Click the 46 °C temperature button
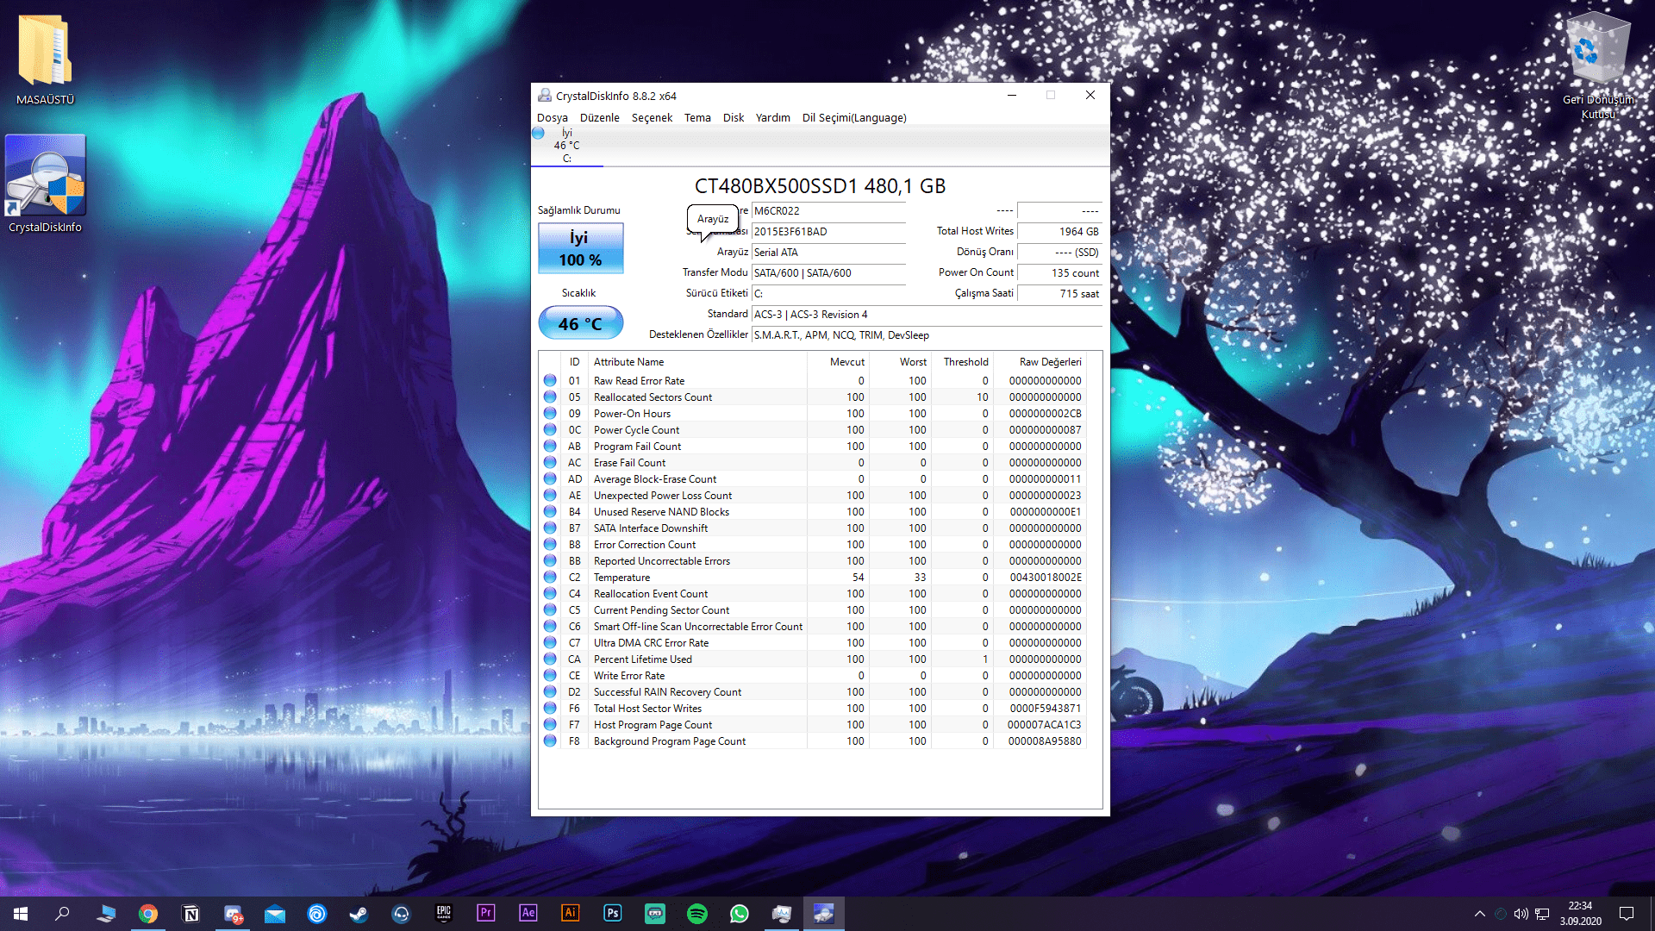 click(580, 323)
